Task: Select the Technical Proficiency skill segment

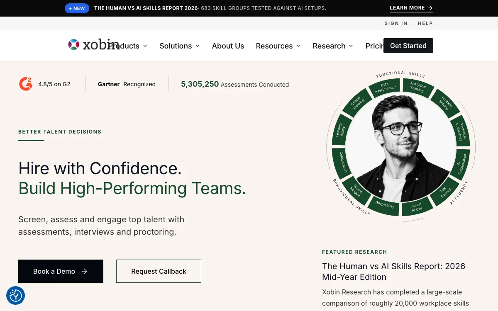Action: click(x=461, y=131)
